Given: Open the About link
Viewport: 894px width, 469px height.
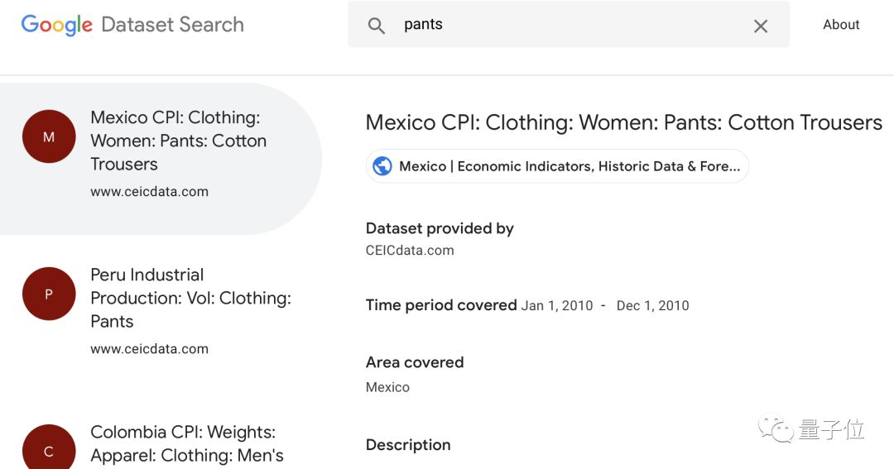Looking at the screenshot, I should 841,25.
